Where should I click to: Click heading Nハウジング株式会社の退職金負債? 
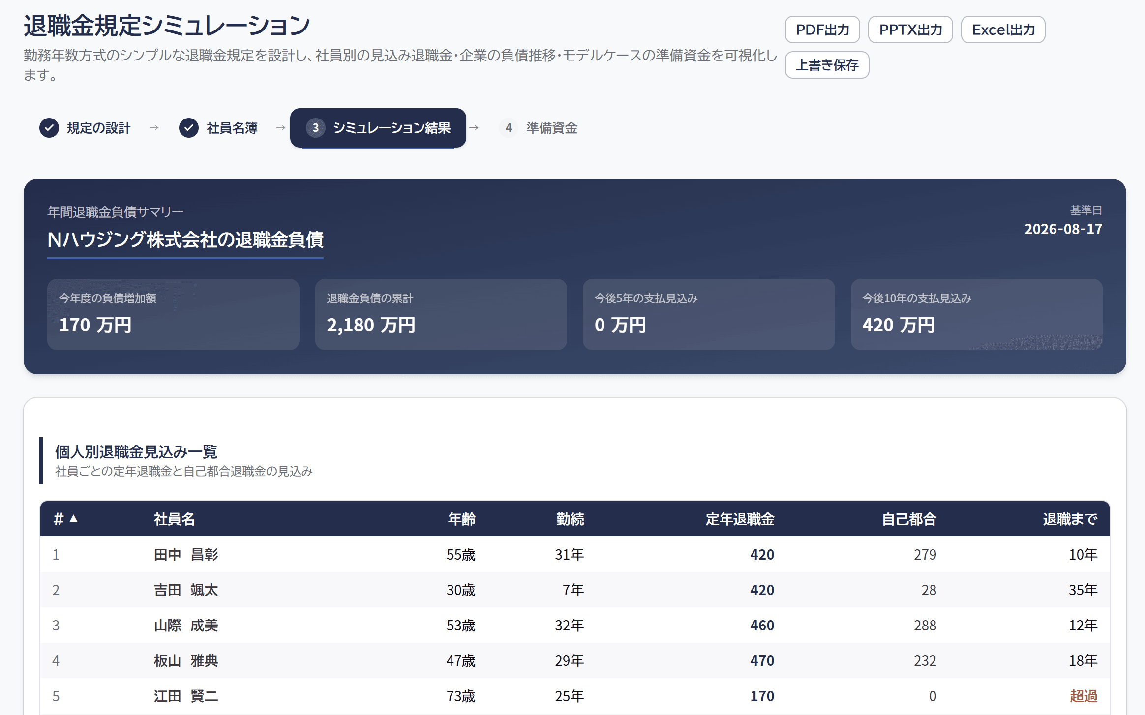[185, 240]
